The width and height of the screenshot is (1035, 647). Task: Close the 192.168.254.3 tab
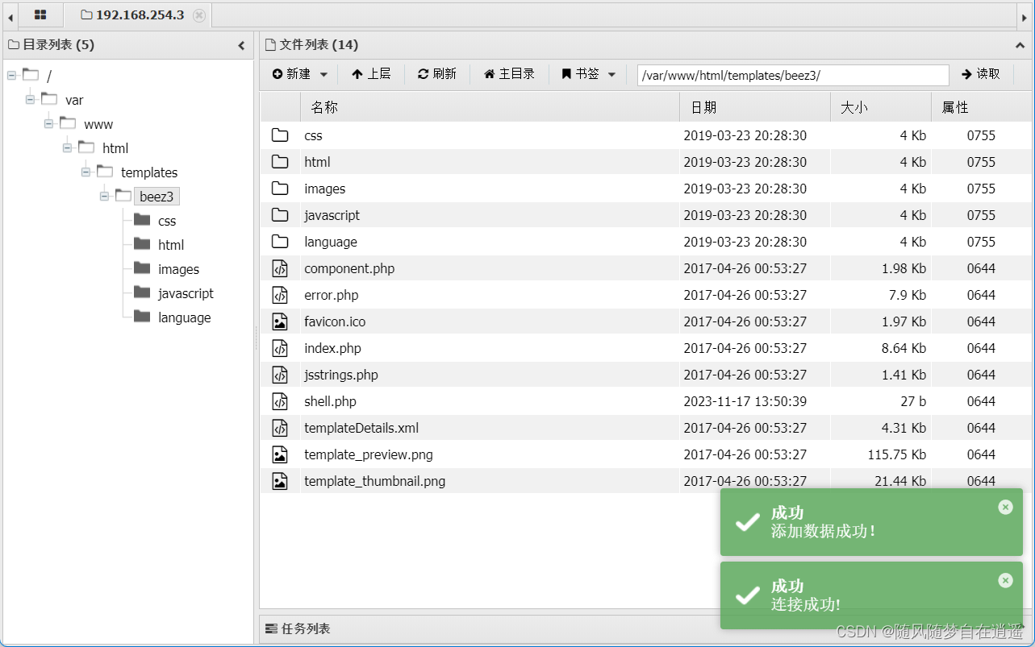199,15
